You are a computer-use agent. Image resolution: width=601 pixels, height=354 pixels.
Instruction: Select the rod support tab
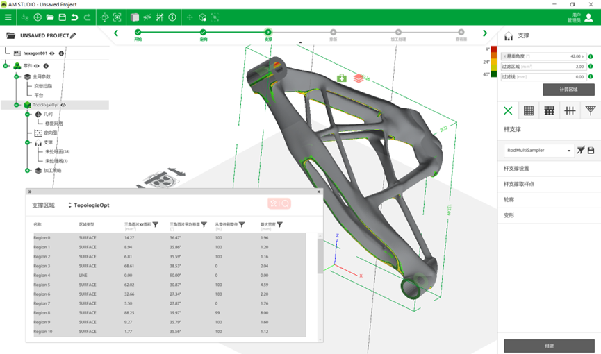tap(570, 111)
